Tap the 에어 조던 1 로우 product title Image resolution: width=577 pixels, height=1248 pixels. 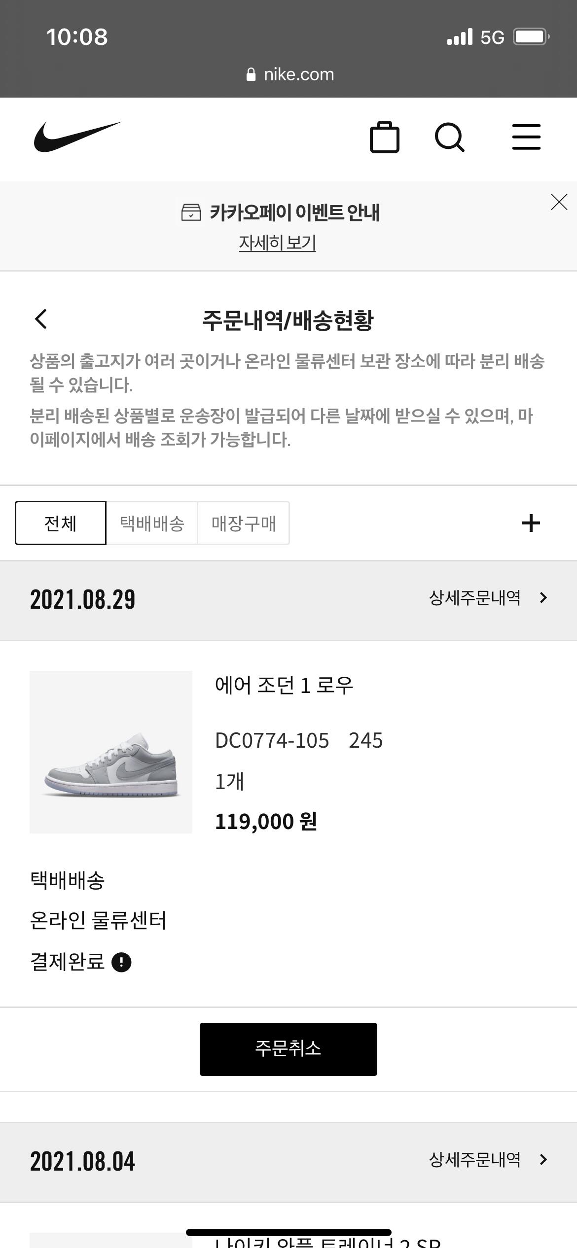tap(284, 685)
